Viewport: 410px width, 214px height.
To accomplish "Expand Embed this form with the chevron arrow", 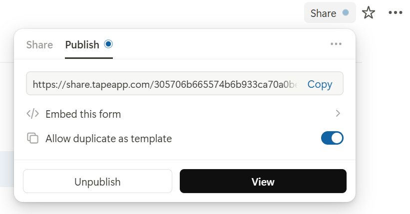I will pos(338,114).
